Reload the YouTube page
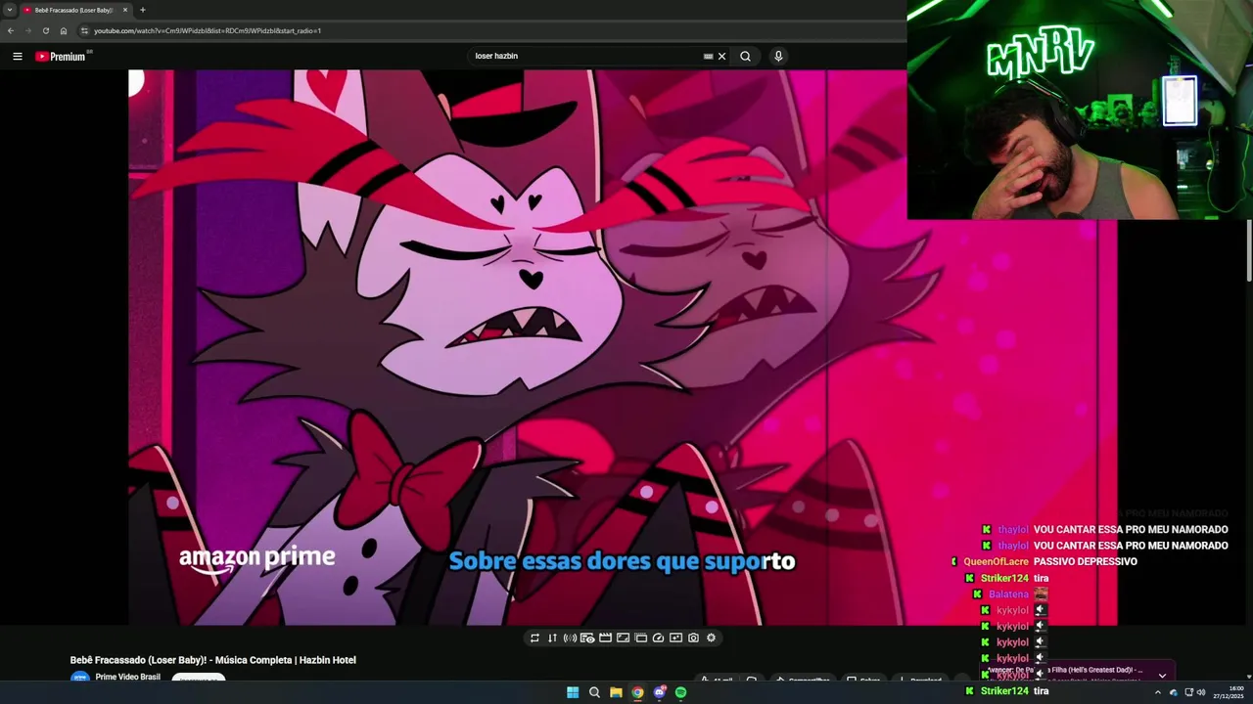The height and width of the screenshot is (704, 1253). coord(45,30)
